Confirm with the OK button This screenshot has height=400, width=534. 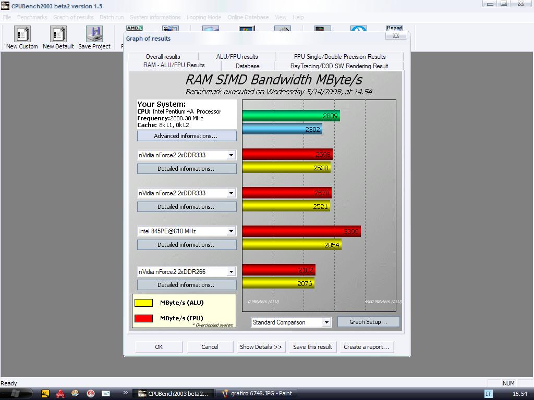[159, 347]
